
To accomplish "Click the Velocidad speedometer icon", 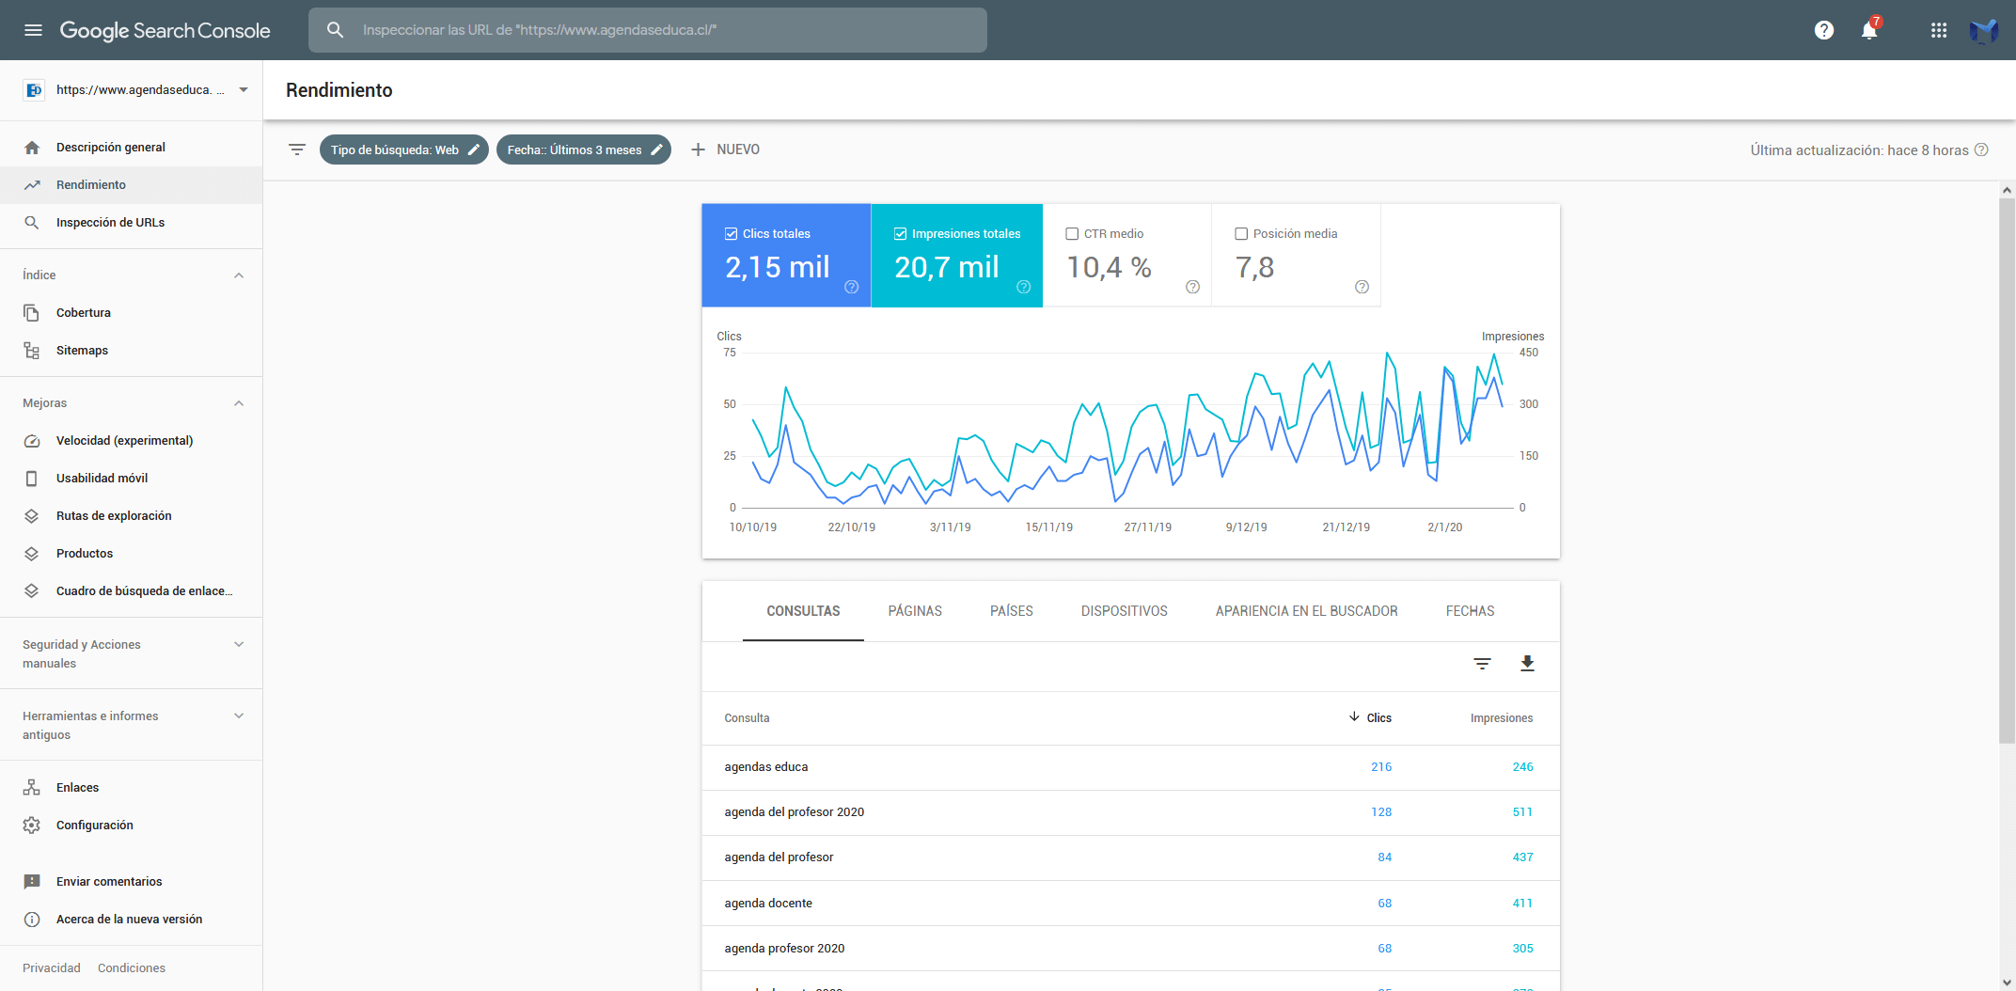I will (x=32, y=440).
